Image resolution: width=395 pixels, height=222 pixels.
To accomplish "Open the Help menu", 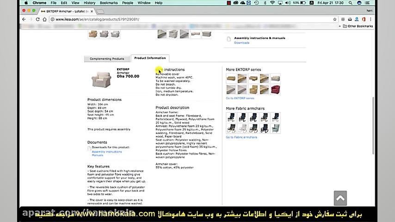I will point(159,3).
